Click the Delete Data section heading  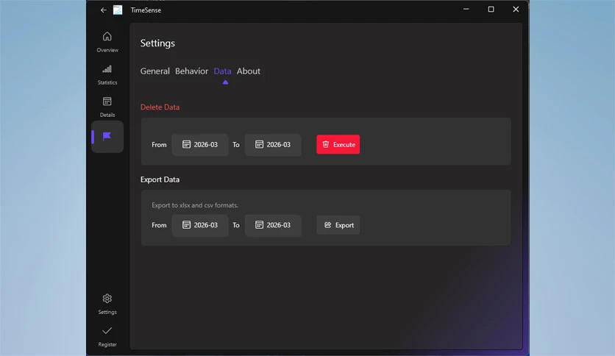(x=160, y=107)
